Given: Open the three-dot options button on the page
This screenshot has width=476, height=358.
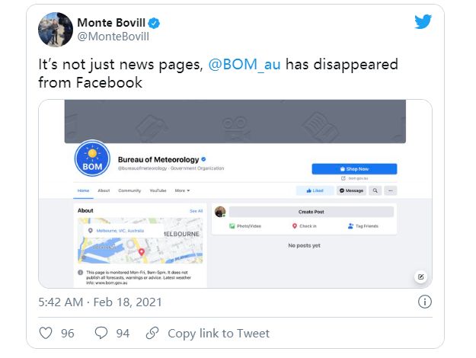Looking at the screenshot, I should [x=391, y=190].
